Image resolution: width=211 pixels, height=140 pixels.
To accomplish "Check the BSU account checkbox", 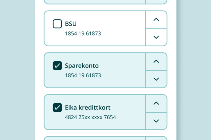I will pos(57,24).
